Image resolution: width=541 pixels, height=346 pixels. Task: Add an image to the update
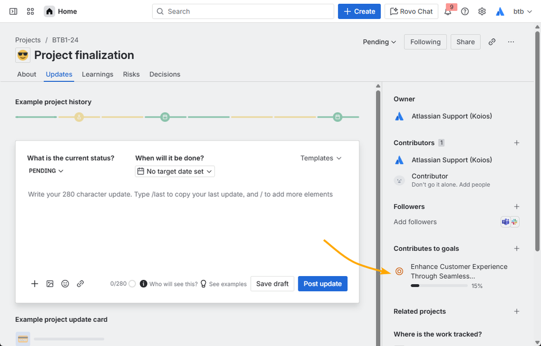point(50,284)
